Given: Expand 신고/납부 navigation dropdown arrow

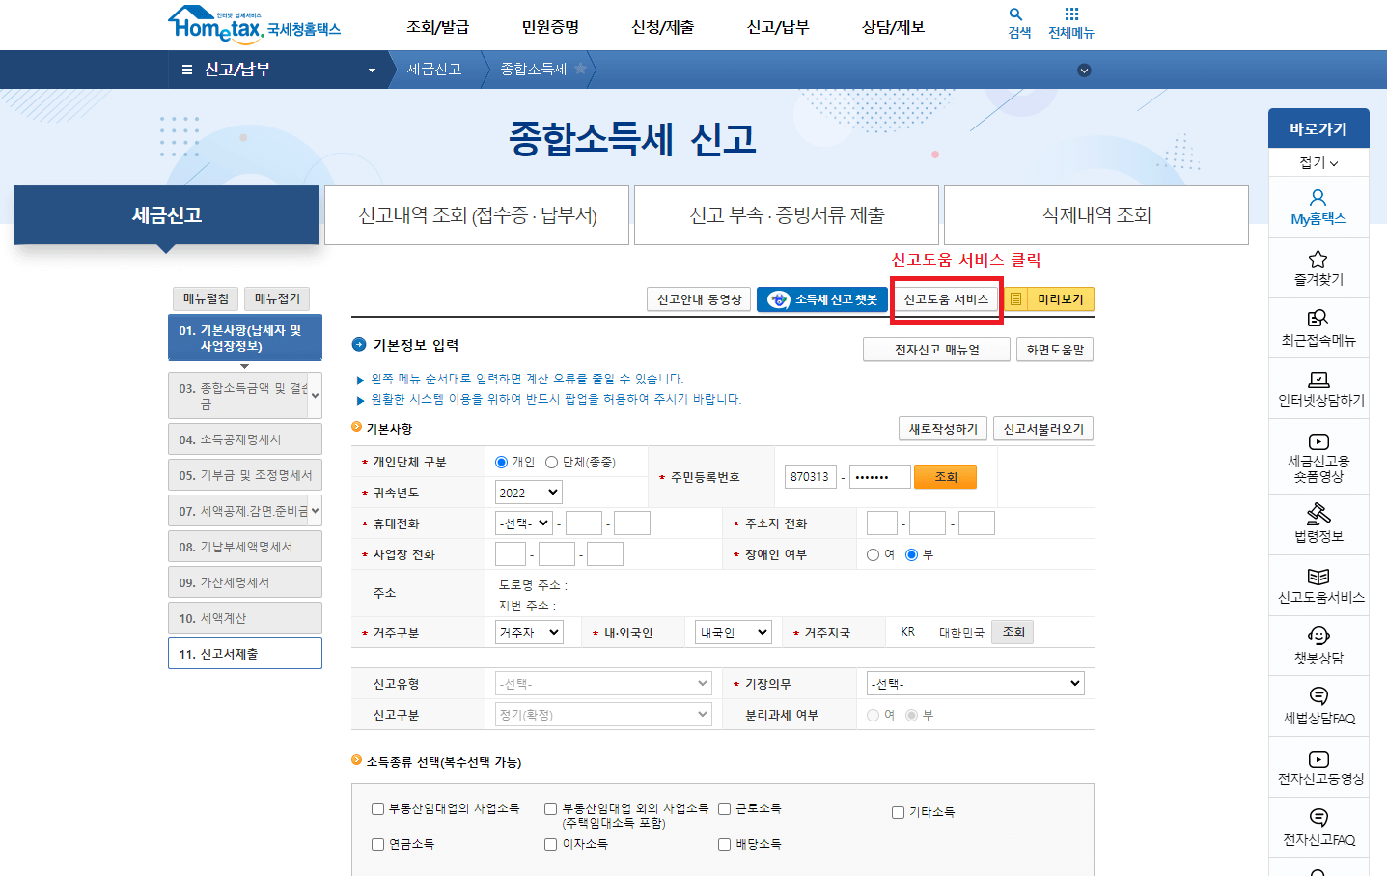Looking at the screenshot, I should coord(372,71).
